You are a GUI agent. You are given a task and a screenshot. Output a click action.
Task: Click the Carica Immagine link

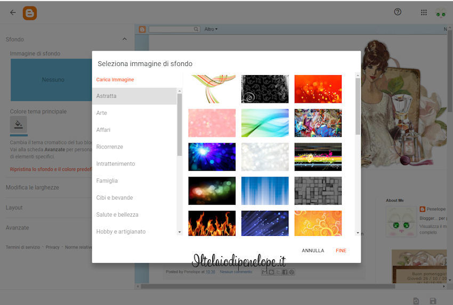tap(115, 80)
